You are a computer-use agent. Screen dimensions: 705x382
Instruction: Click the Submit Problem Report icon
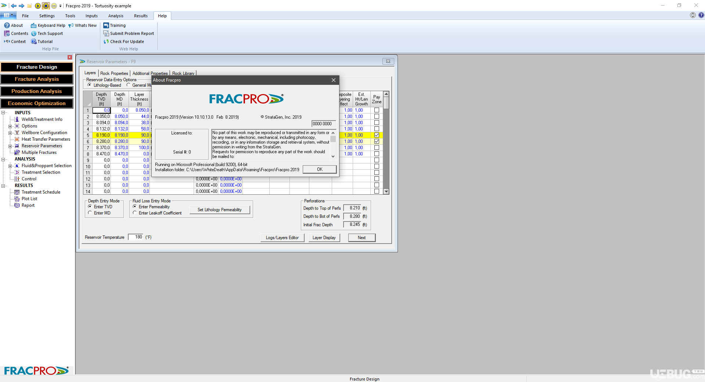[106, 33]
